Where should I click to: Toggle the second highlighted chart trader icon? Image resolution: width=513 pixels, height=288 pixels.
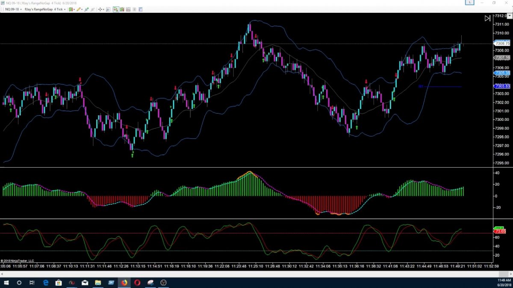click(121, 9)
